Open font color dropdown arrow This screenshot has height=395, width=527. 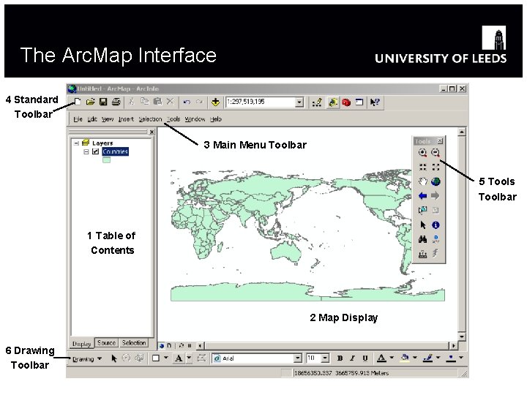[392, 358]
